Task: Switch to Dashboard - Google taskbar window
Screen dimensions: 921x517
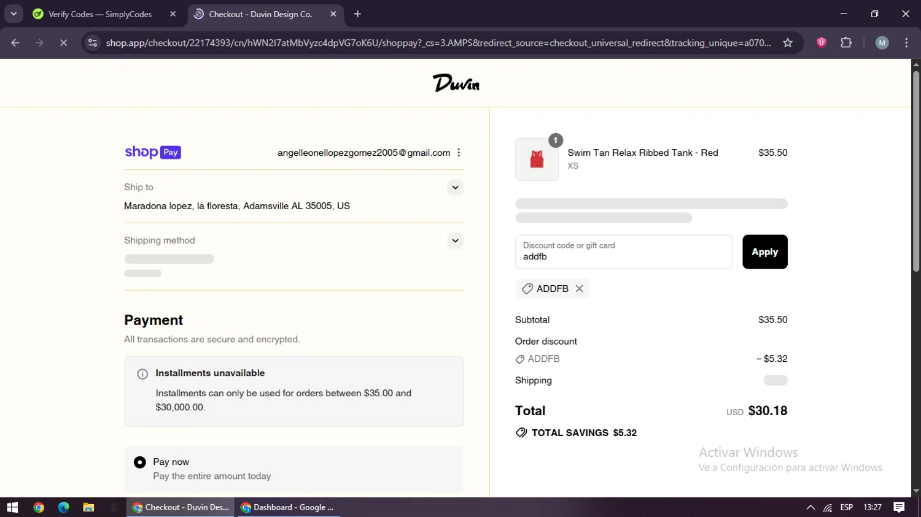Action: (x=289, y=507)
